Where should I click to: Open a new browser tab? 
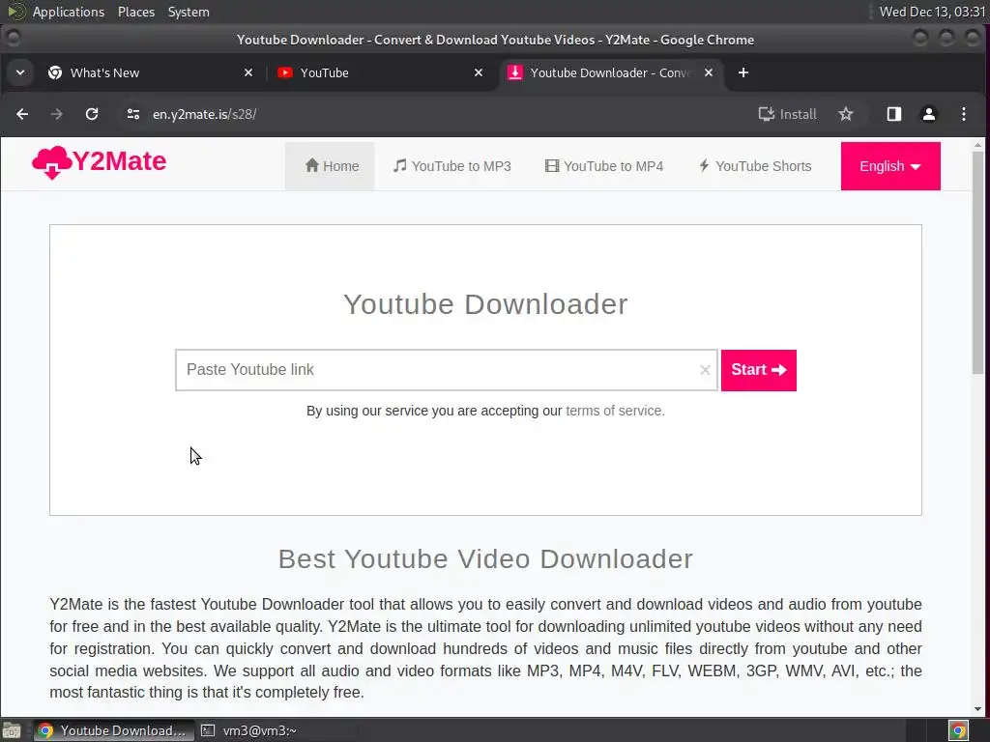(743, 72)
